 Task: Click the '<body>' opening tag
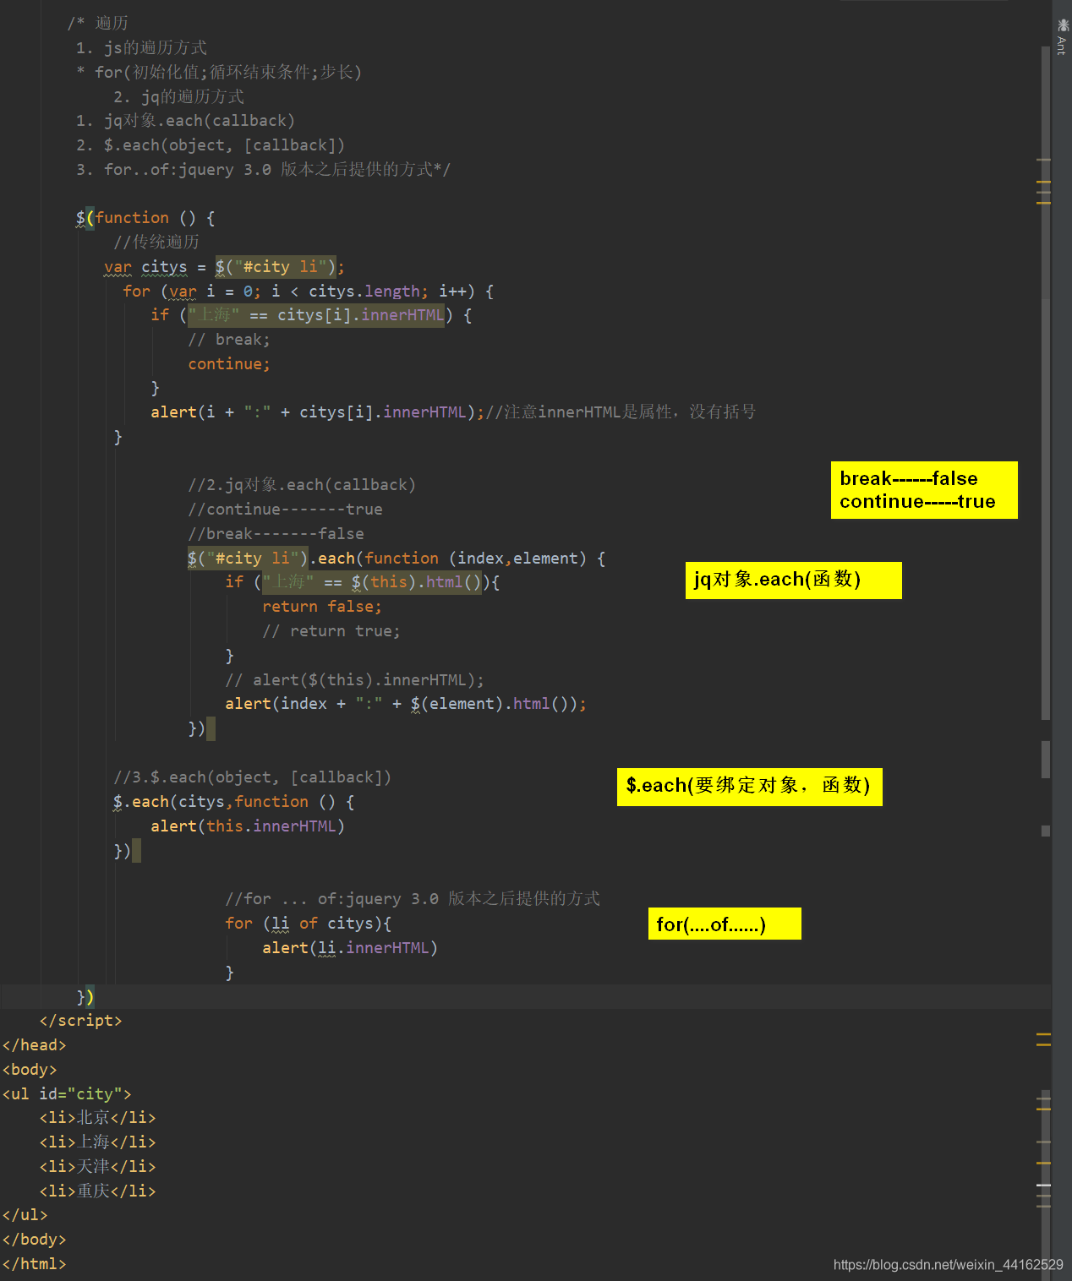30,1070
